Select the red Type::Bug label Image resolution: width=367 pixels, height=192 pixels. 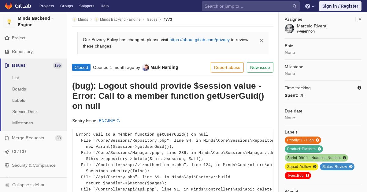(x=295, y=176)
